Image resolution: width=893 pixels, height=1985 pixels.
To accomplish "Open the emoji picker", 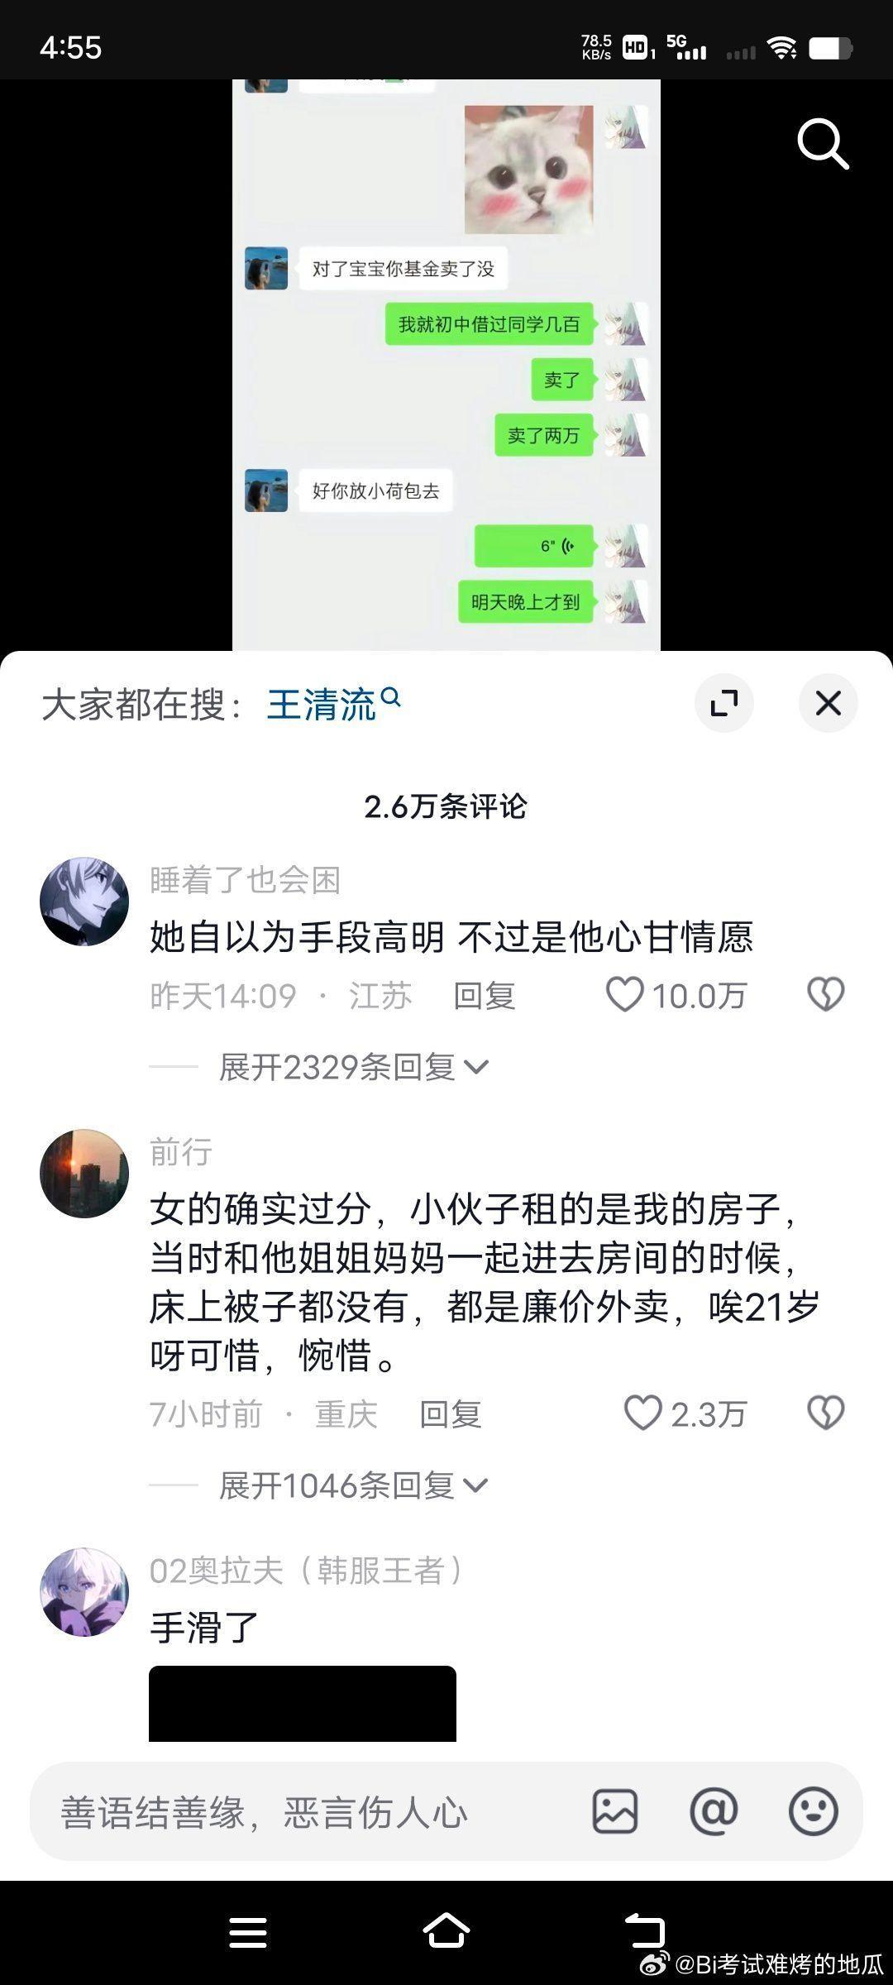I will tap(814, 1812).
